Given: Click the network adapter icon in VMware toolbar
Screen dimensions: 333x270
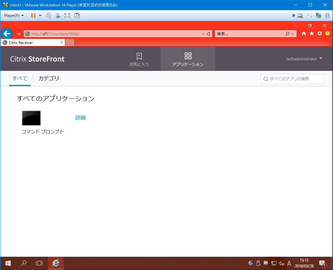Looking at the screenshot, I should pos(318,16).
